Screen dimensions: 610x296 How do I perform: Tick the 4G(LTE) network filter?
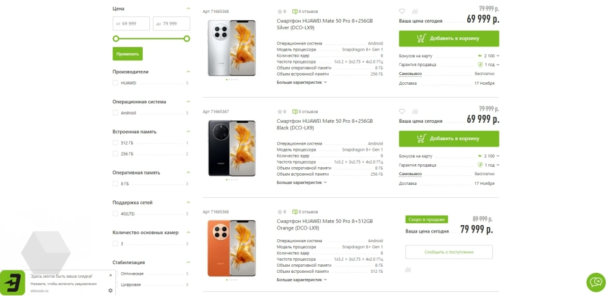coord(115,214)
